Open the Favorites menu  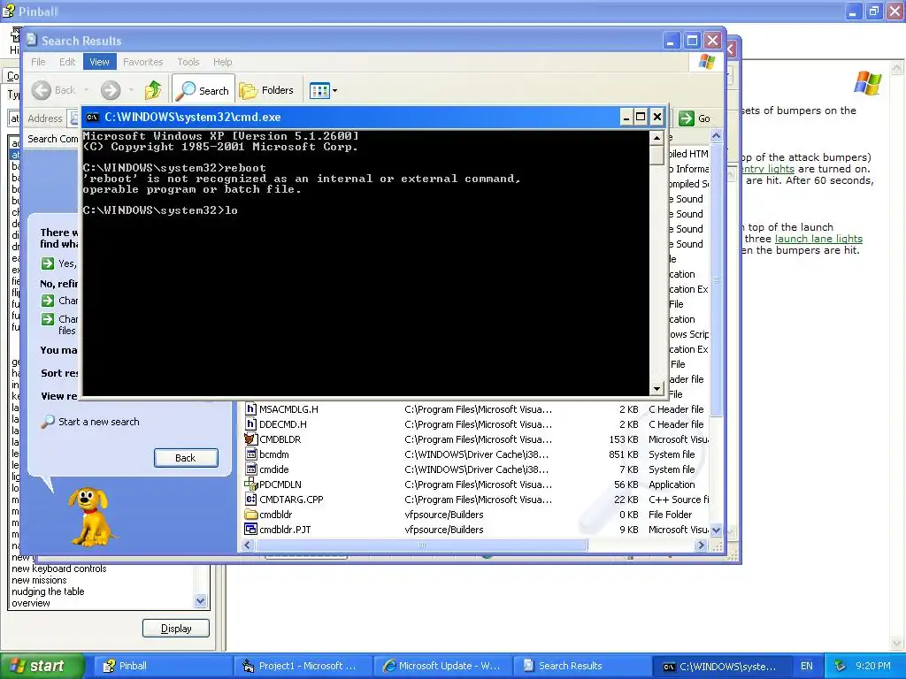pos(142,62)
